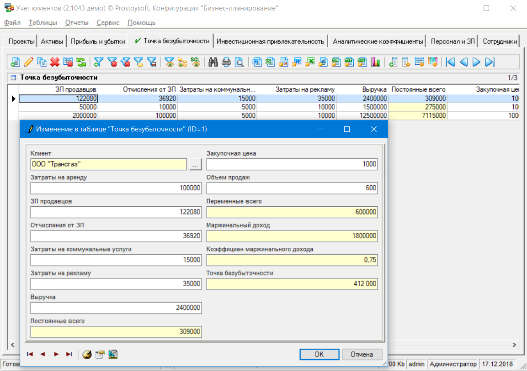Click the green refresh arrows icon
The height and width of the screenshot is (371, 527).
(x=81, y=62)
